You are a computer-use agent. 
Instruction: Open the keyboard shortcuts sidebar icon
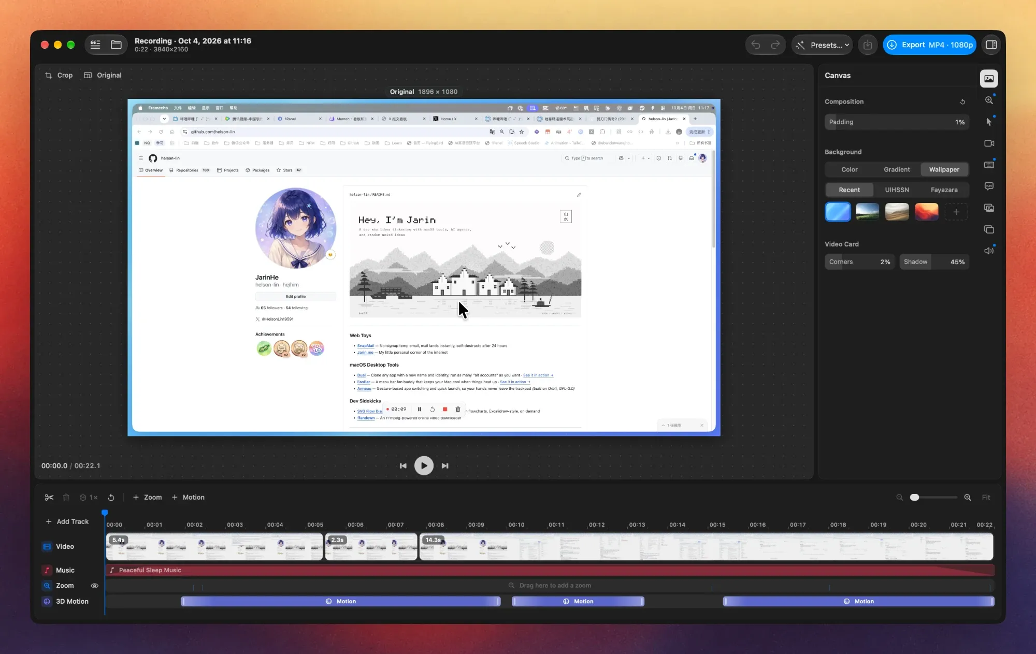point(989,165)
